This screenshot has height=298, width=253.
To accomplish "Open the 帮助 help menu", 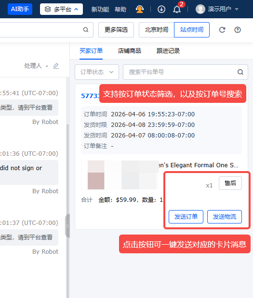I will (x=120, y=9).
